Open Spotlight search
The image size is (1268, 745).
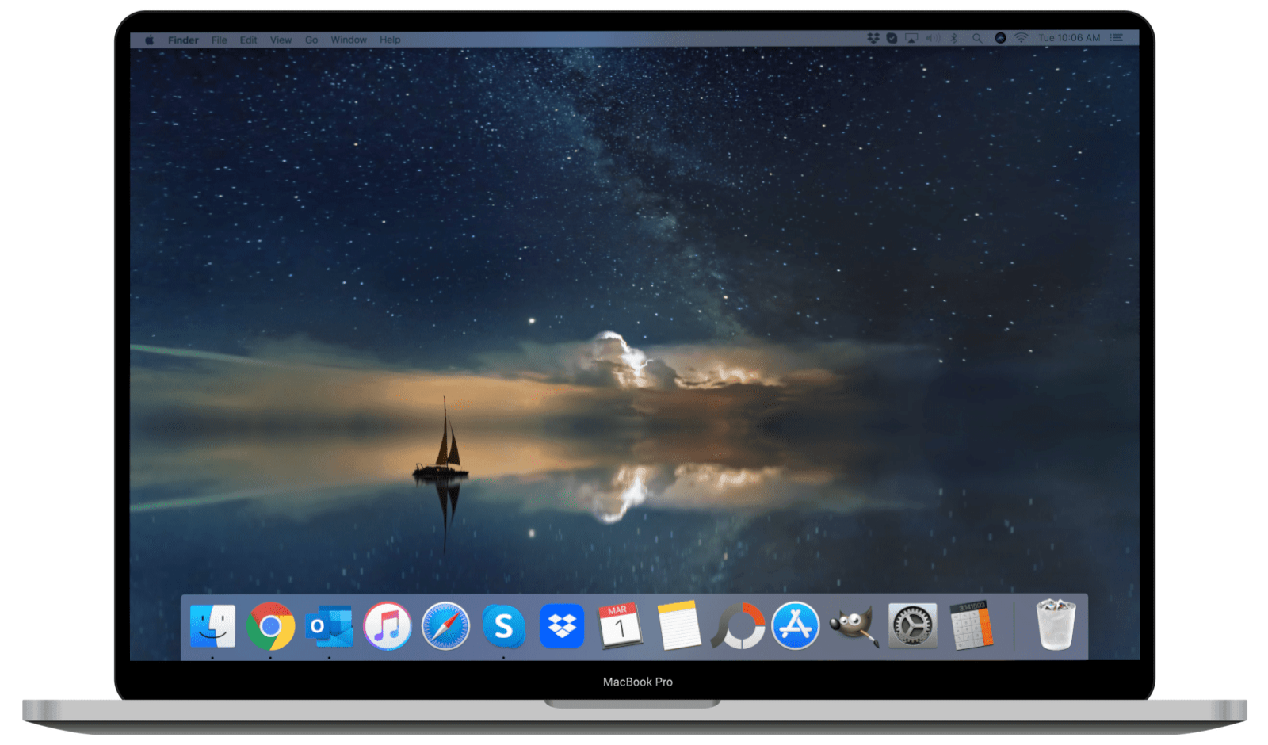click(978, 37)
